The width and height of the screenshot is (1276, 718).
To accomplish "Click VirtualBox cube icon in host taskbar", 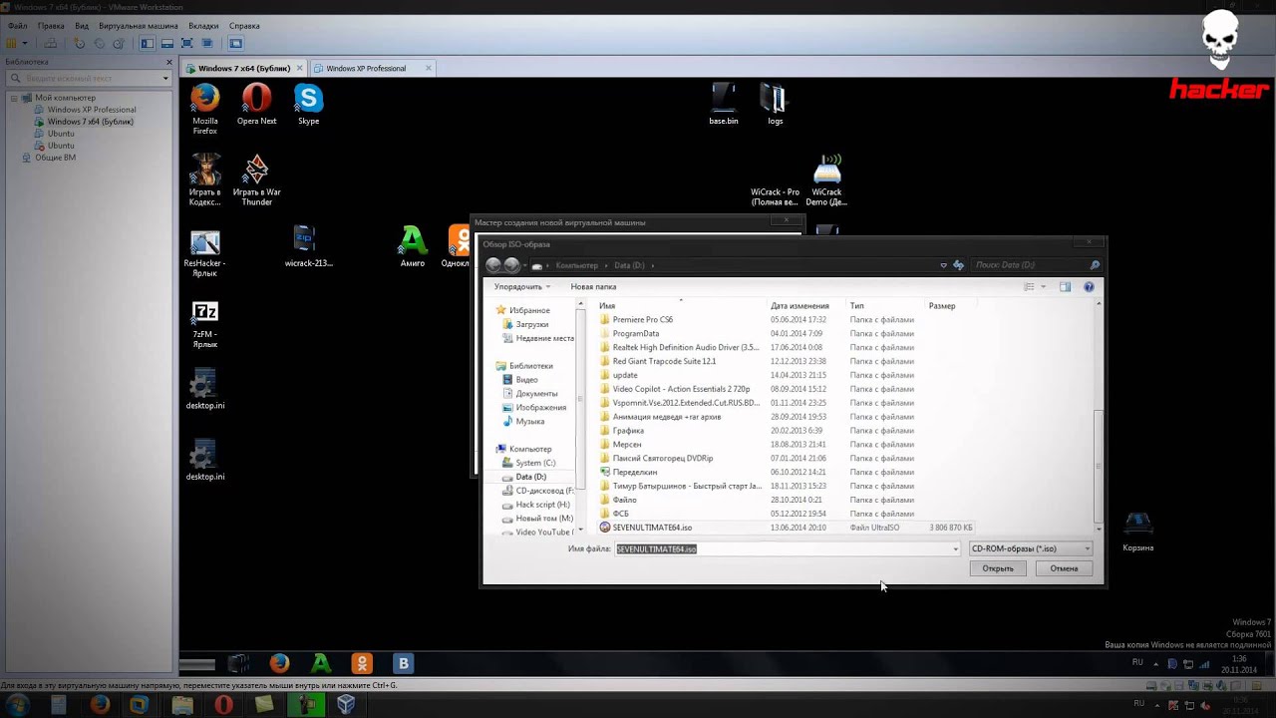I will (x=346, y=705).
